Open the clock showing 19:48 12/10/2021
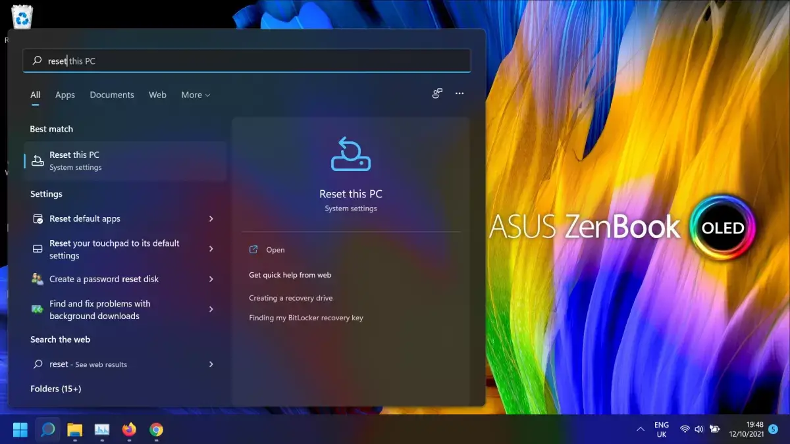This screenshot has width=790, height=444. 746,430
